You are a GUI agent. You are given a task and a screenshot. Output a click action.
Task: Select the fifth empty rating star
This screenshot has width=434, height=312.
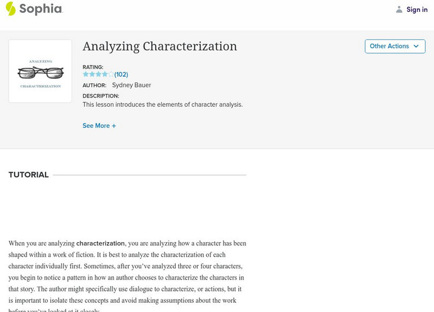111,74
